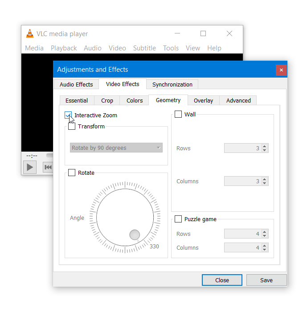
Task: Tick the Wall checkbox
Action: coord(178,114)
